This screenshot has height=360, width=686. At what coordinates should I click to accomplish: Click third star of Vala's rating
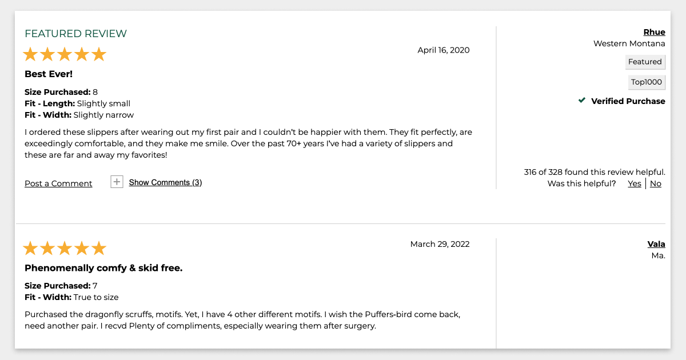pyautogui.click(x=65, y=248)
